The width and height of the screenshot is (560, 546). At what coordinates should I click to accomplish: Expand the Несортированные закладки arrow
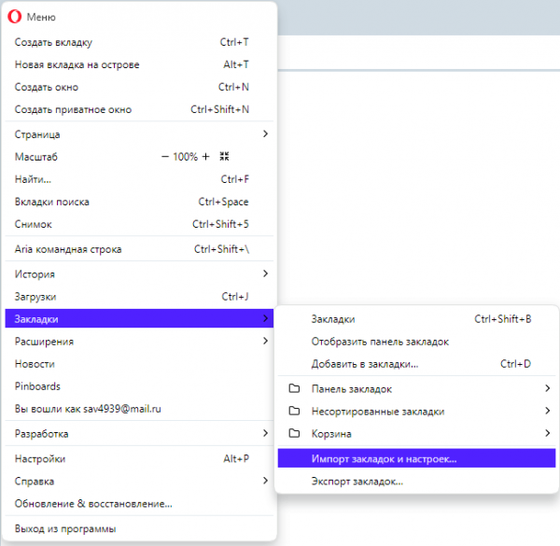point(548,411)
